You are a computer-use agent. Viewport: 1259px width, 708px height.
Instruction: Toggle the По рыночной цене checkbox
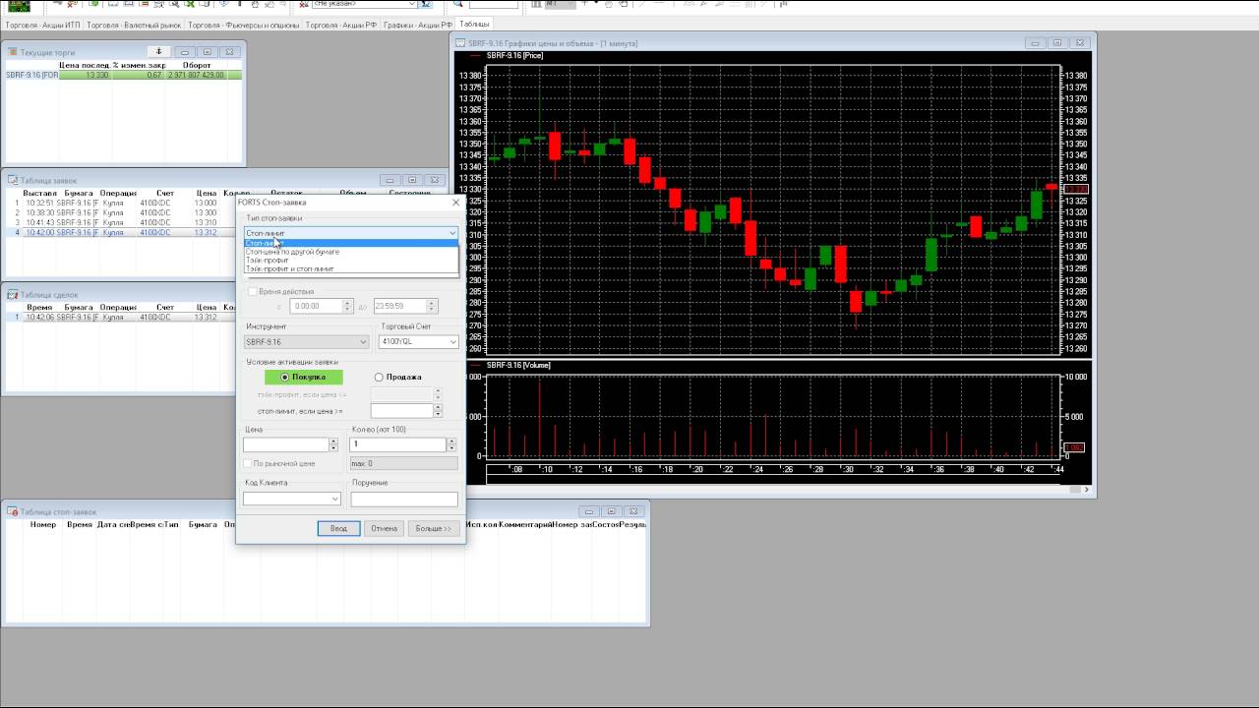248,463
